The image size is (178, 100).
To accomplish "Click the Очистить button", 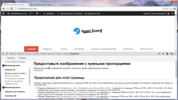I will pos(23,58).
